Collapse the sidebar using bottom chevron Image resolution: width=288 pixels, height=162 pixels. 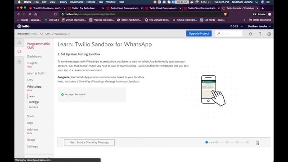click(49, 157)
